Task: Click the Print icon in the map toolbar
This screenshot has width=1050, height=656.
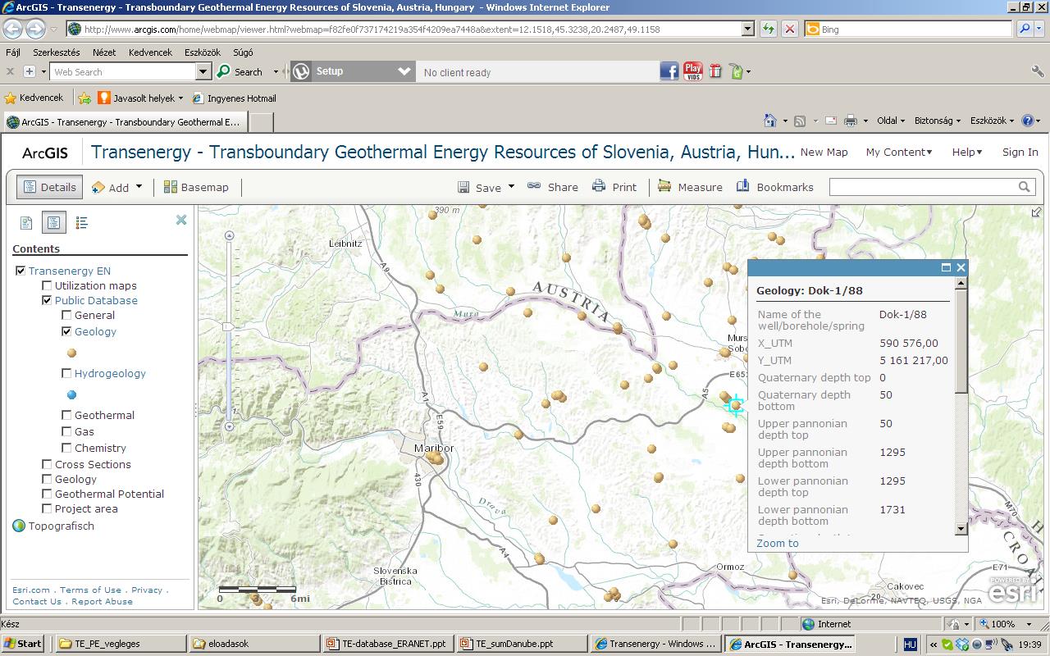Action: point(599,186)
